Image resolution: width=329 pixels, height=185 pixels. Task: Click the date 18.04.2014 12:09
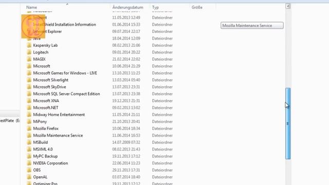click(126, 39)
